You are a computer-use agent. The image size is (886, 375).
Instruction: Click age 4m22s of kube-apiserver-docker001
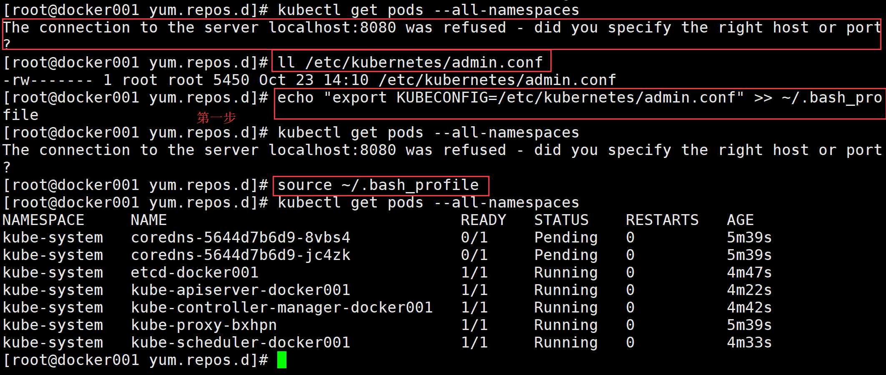coord(749,290)
